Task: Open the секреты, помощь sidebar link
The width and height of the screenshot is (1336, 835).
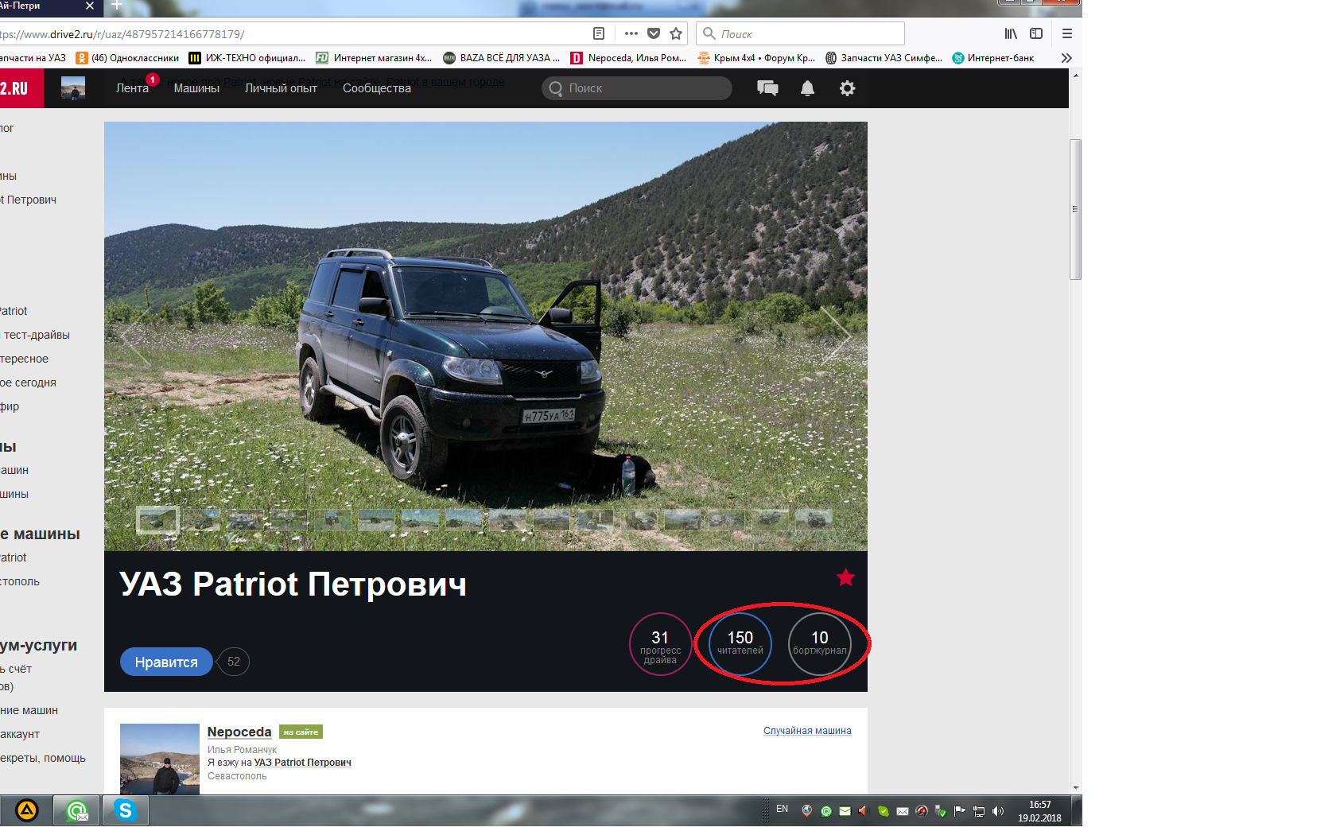Action: (x=43, y=758)
